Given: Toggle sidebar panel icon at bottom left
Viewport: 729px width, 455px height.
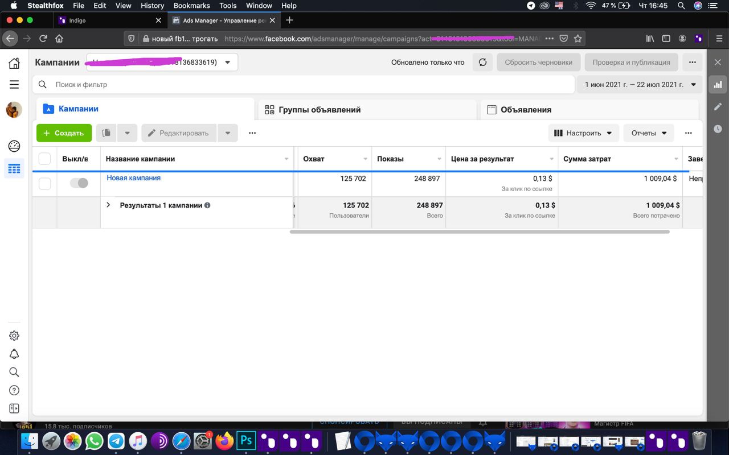Looking at the screenshot, I should pyautogui.click(x=14, y=408).
